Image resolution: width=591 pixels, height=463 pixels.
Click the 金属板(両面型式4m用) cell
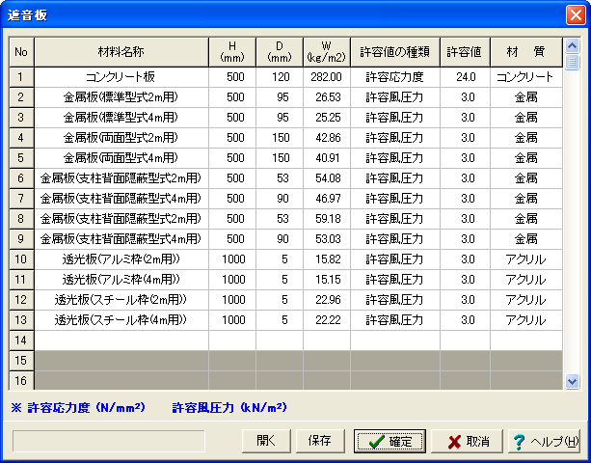pyautogui.click(x=121, y=158)
